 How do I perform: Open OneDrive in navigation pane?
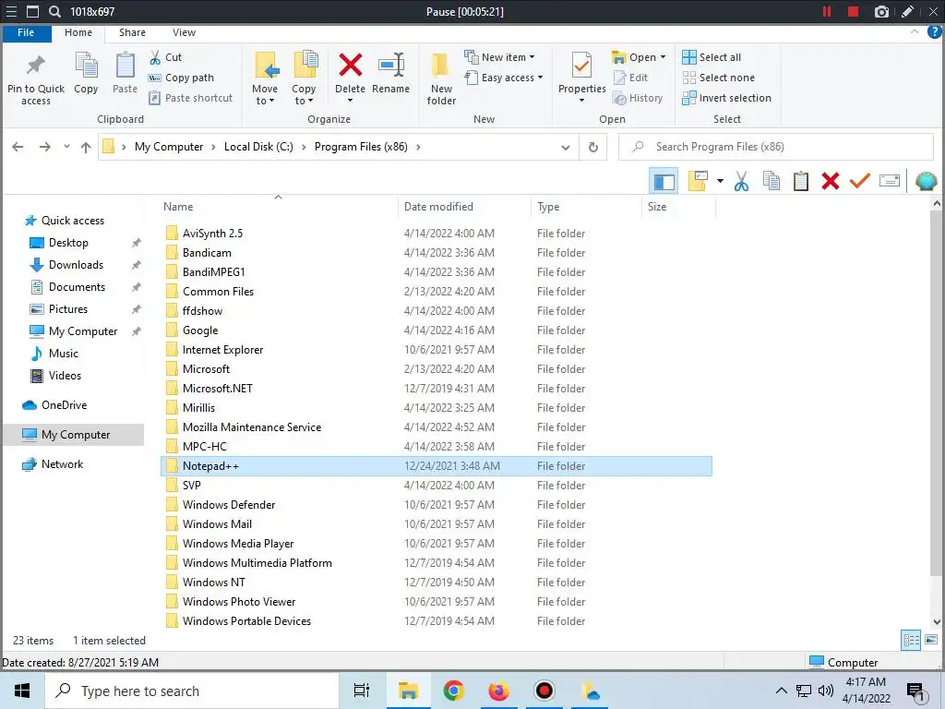(x=64, y=405)
